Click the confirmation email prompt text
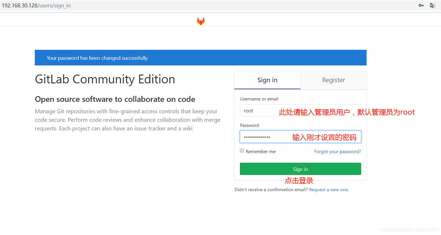 [271, 189]
